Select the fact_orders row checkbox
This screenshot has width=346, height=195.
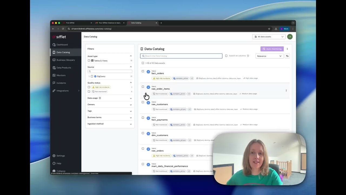(x=143, y=71)
